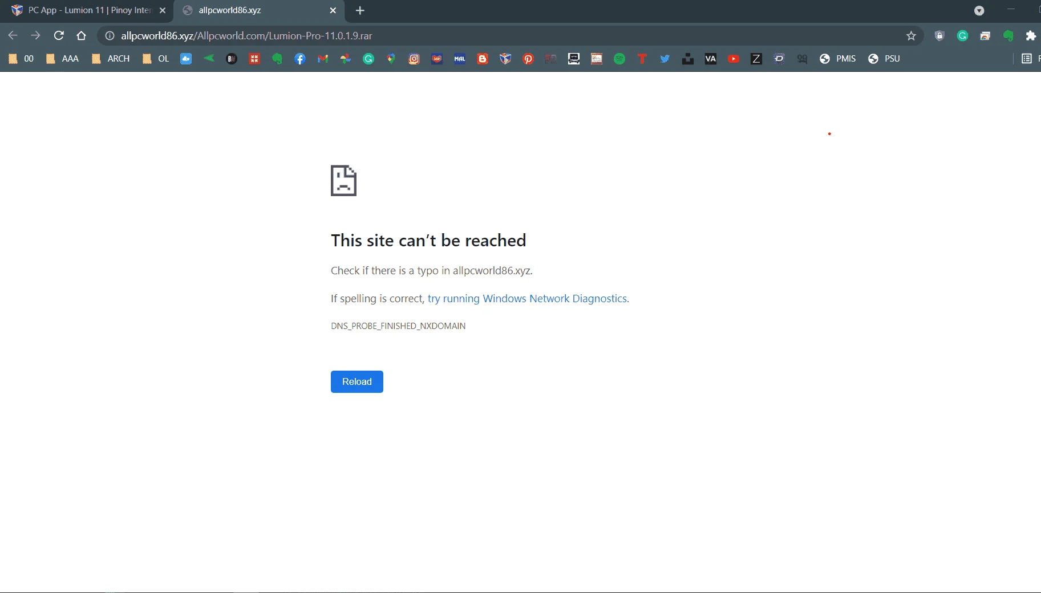The height and width of the screenshot is (593, 1041).
Task: Expand the AAA bookmarks folder
Action: (62, 59)
